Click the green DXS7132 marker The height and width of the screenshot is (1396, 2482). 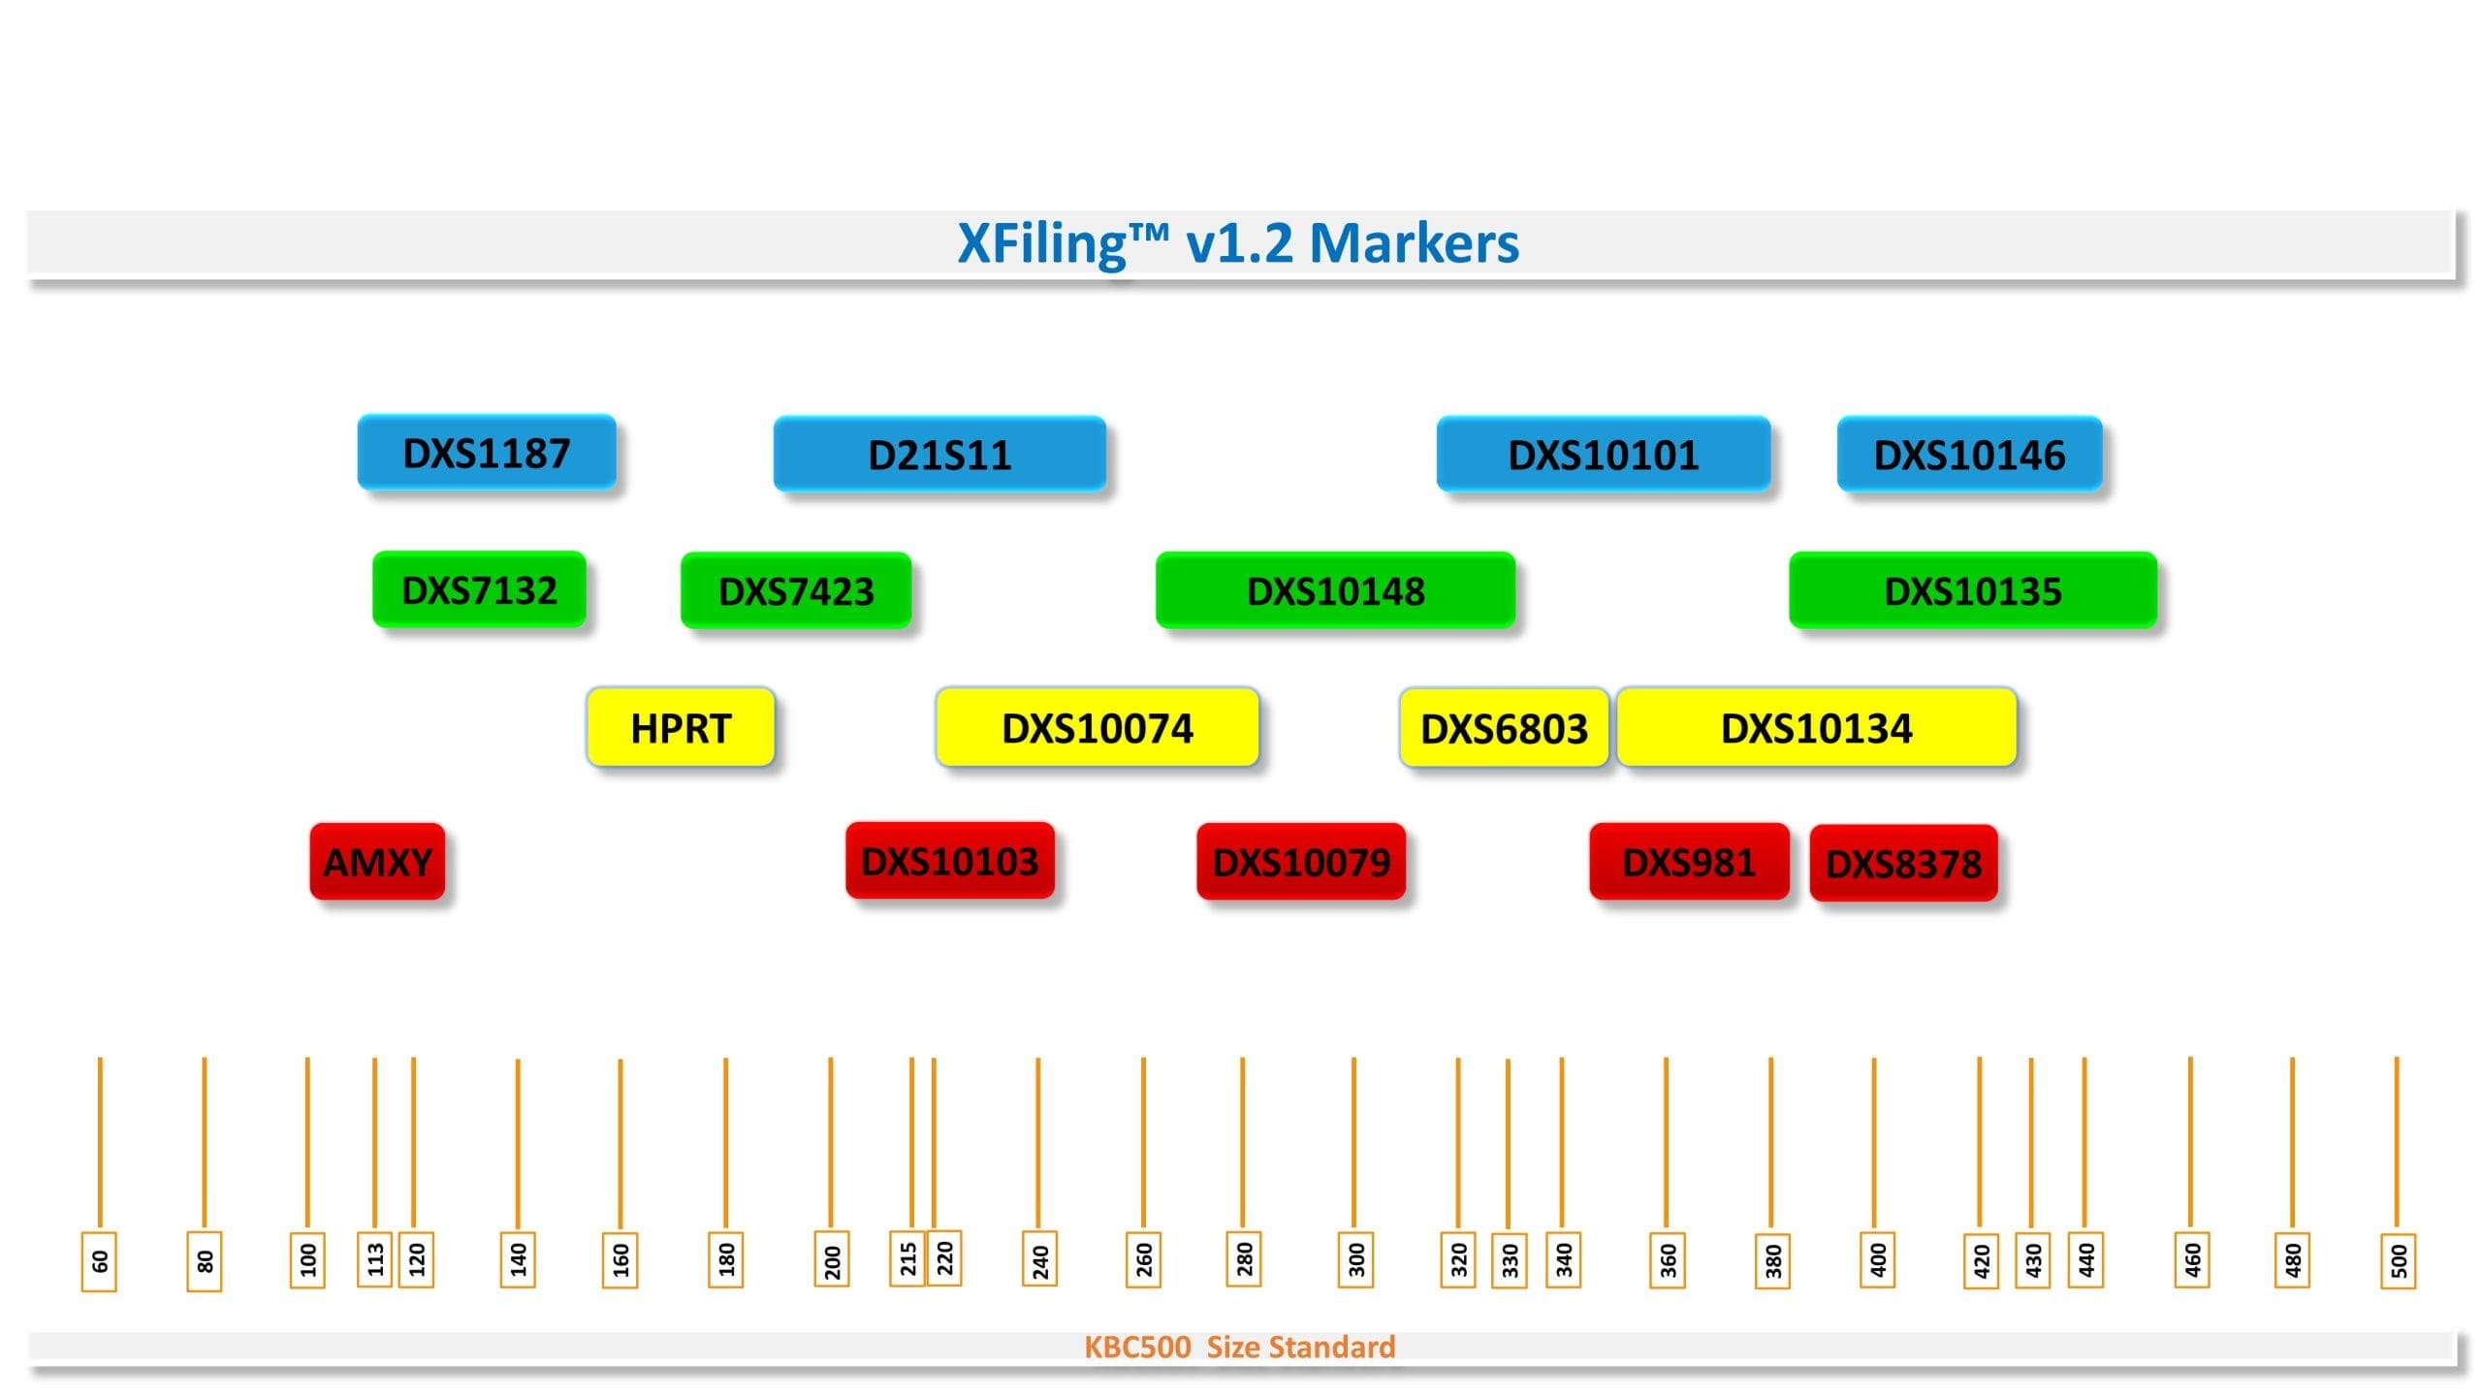click(479, 590)
